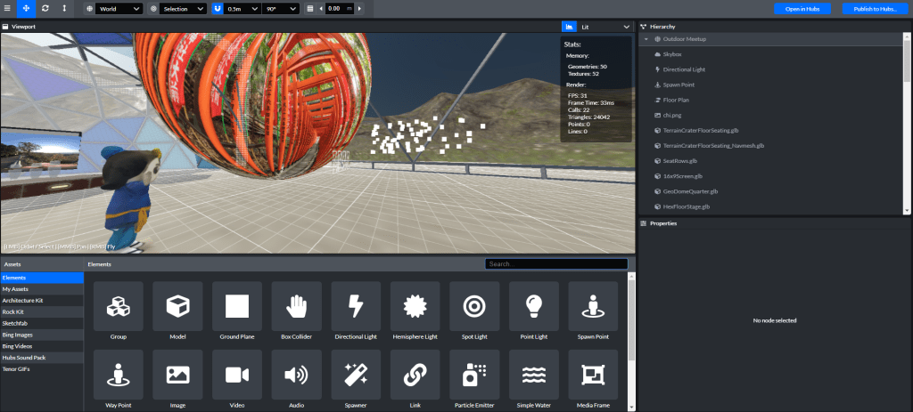
Task: Select the Scale tool in toolbar
Action: pyautogui.click(x=63, y=8)
